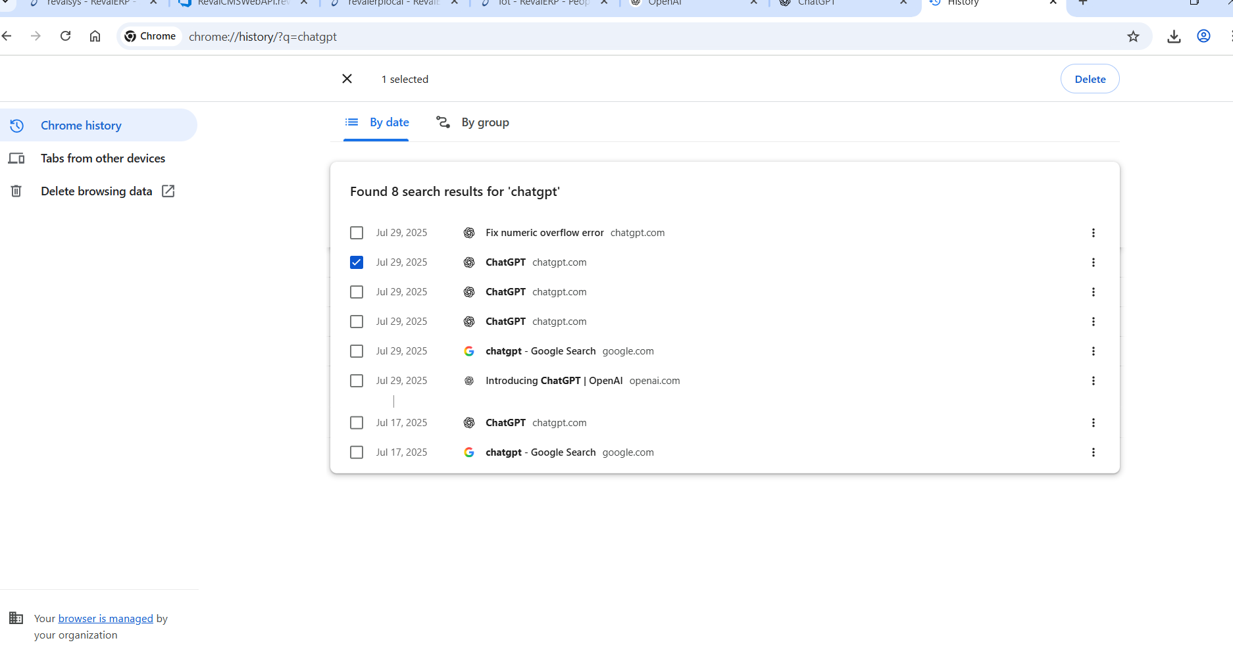
Task: Select the 'Introducing ChatGPT | OpenAI' checkbox
Action: tap(357, 381)
